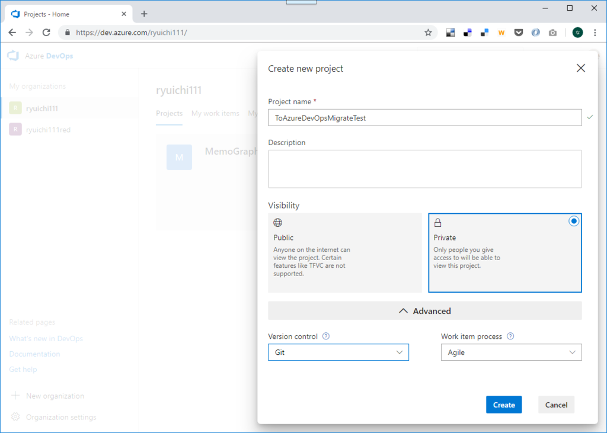Click the Description text area
The image size is (607, 433).
point(424,169)
